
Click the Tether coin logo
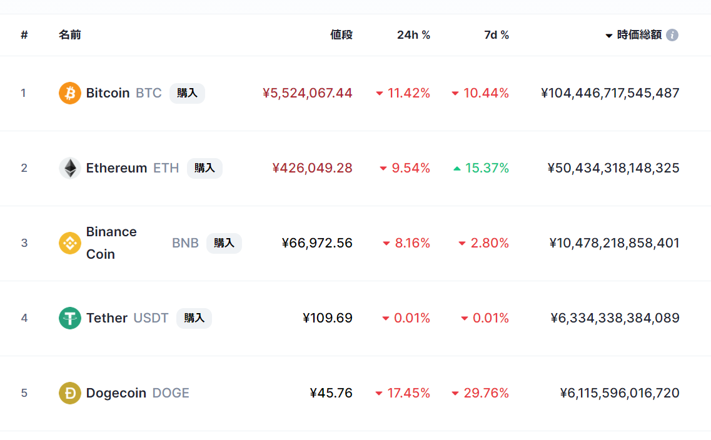point(69,317)
